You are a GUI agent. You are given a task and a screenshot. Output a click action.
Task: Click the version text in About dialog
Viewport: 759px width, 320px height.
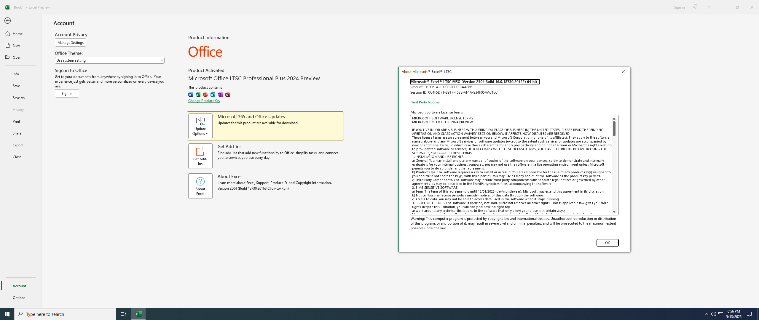[x=474, y=82]
